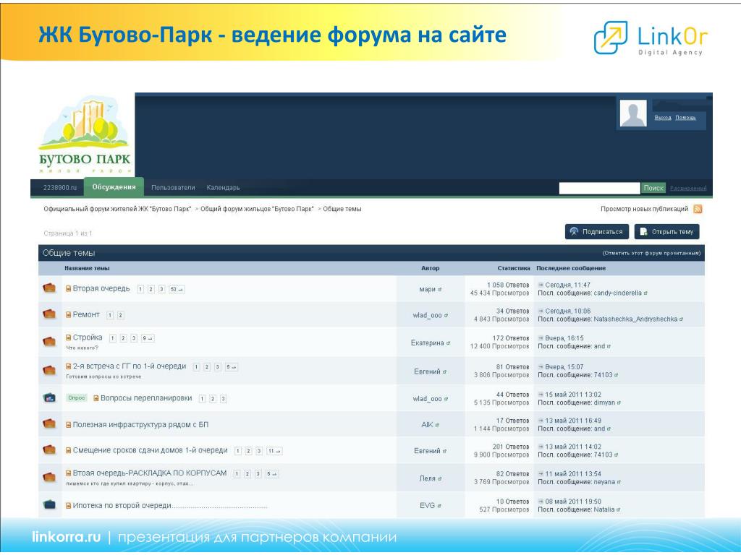Image resolution: width=741 pixels, height=555 pixels.
Task: Click Отметить этот форум прочитанным link
Action: (x=651, y=254)
